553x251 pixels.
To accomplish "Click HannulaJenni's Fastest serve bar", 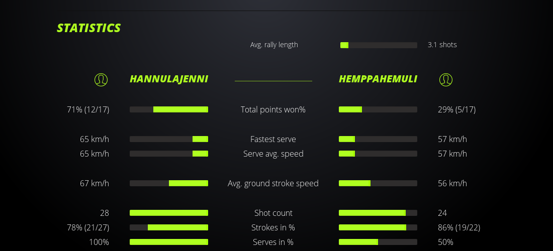I will pos(169,139).
